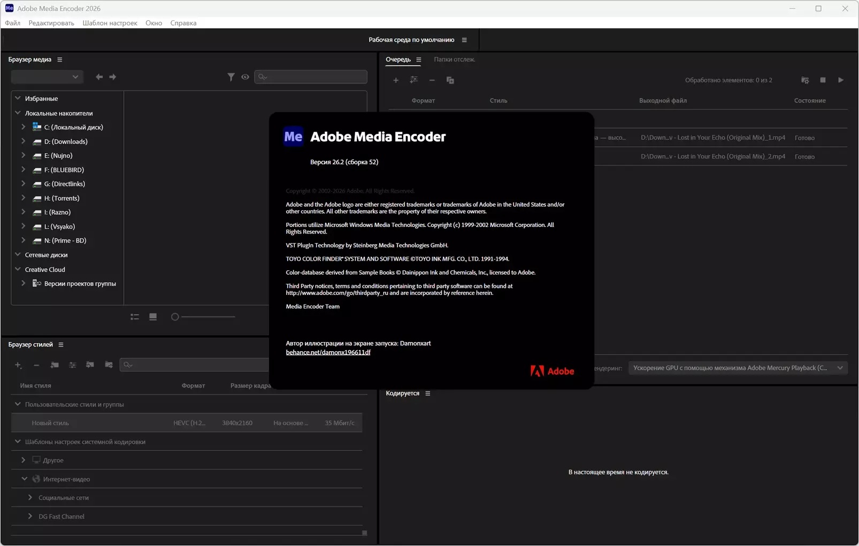The image size is (859, 546).
Task: Open the Файл menu
Action: point(13,23)
